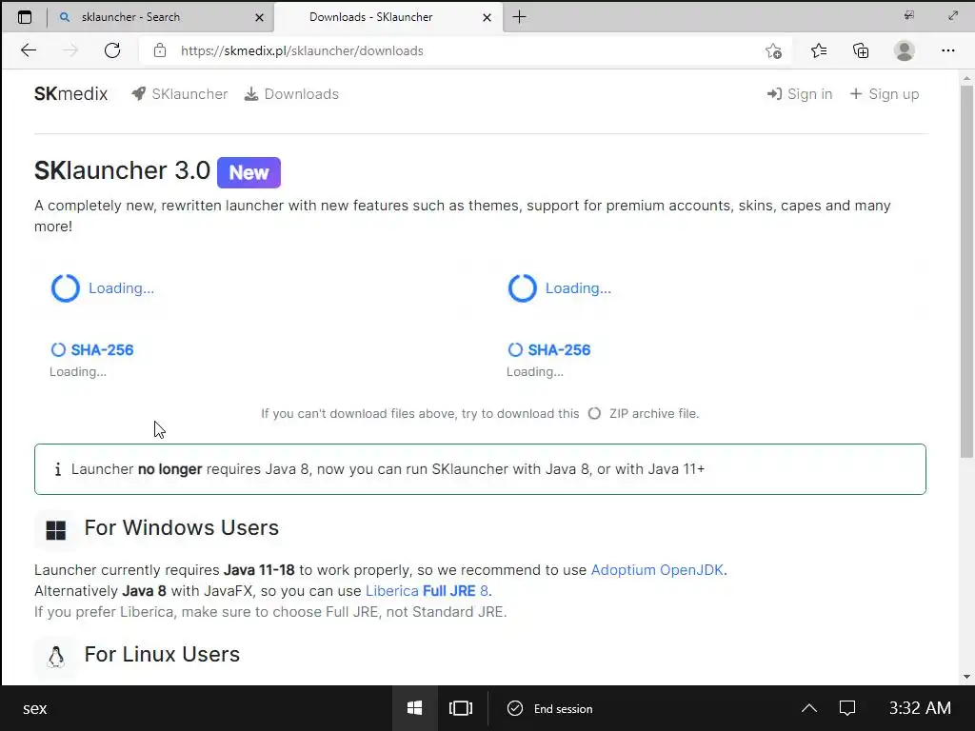Click the right SHA-256 label
This screenshot has height=731, width=975.
pyautogui.click(x=559, y=350)
